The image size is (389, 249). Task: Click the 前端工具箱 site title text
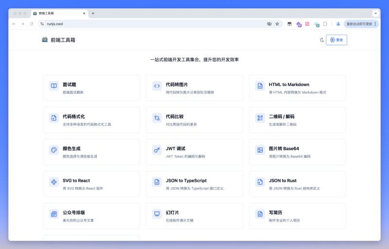pos(63,40)
